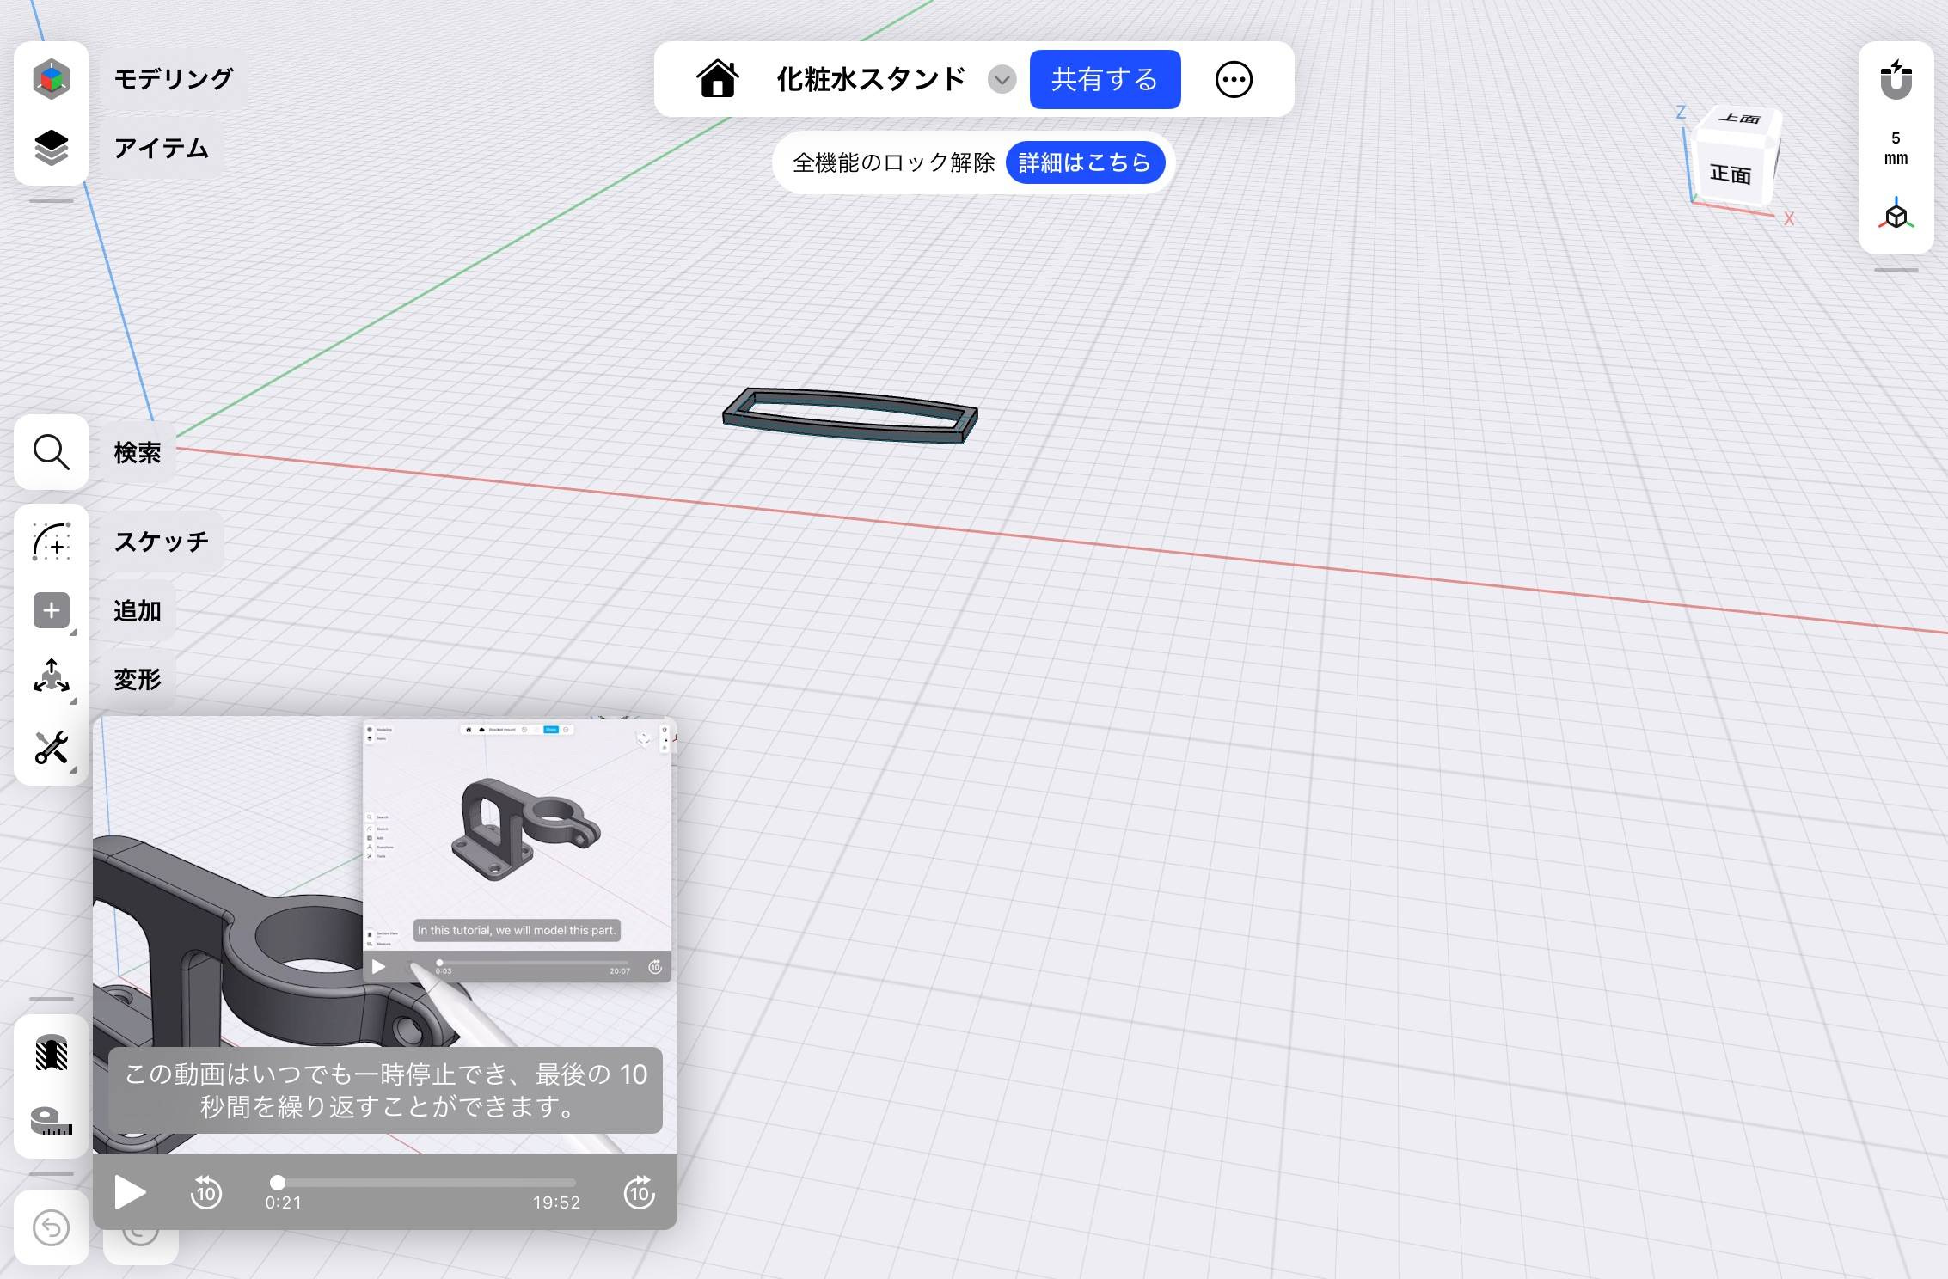Image resolution: width=1948 pixels, height=1279 pixels.
Task: Click the 詳細はこちら details button
Action: pos(1084,162)
